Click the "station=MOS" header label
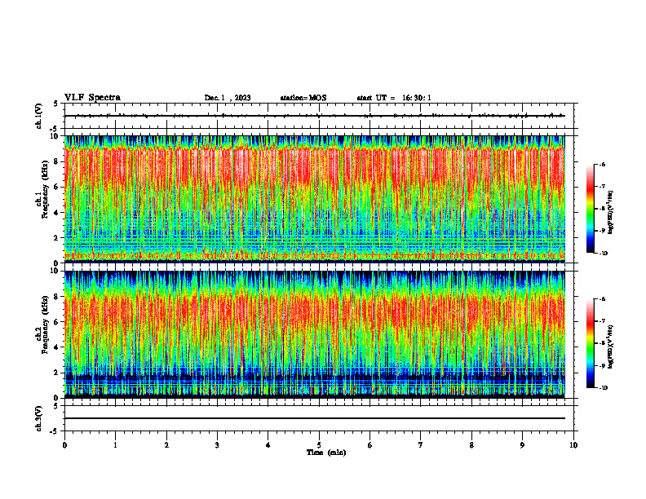Viewport: 646px width, 499px height. click(x=303, y=98)
